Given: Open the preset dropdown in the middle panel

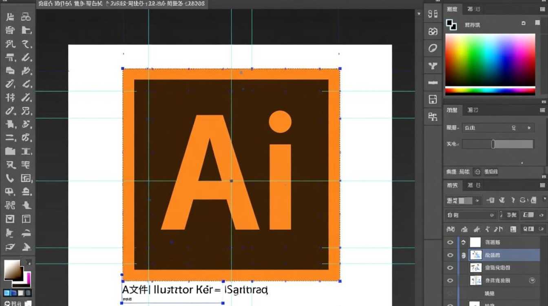Looking at the screenshot, I should [497, 128].
